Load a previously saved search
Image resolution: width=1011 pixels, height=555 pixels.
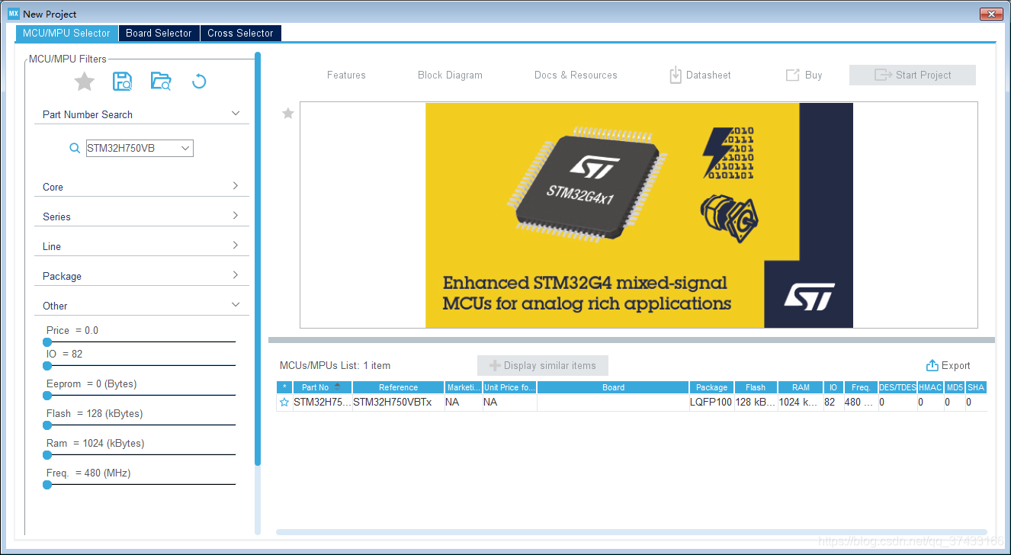click(161, 81)
